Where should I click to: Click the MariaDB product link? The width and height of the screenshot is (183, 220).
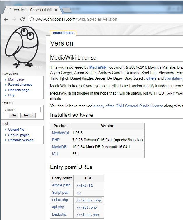[x=59, y=147]
